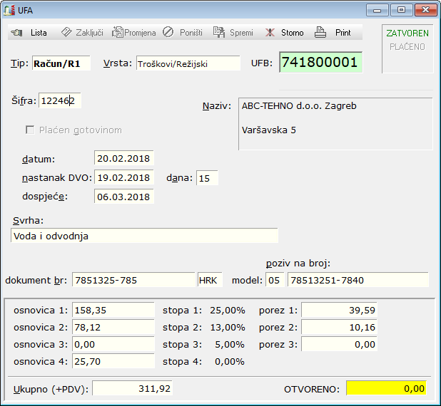Click the Zaključi toolbar icon

click(66, 33)
